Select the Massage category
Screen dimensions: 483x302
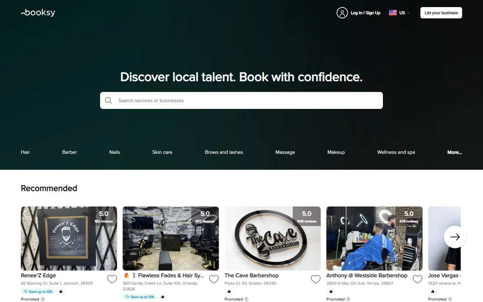click(x=285, y=152)
